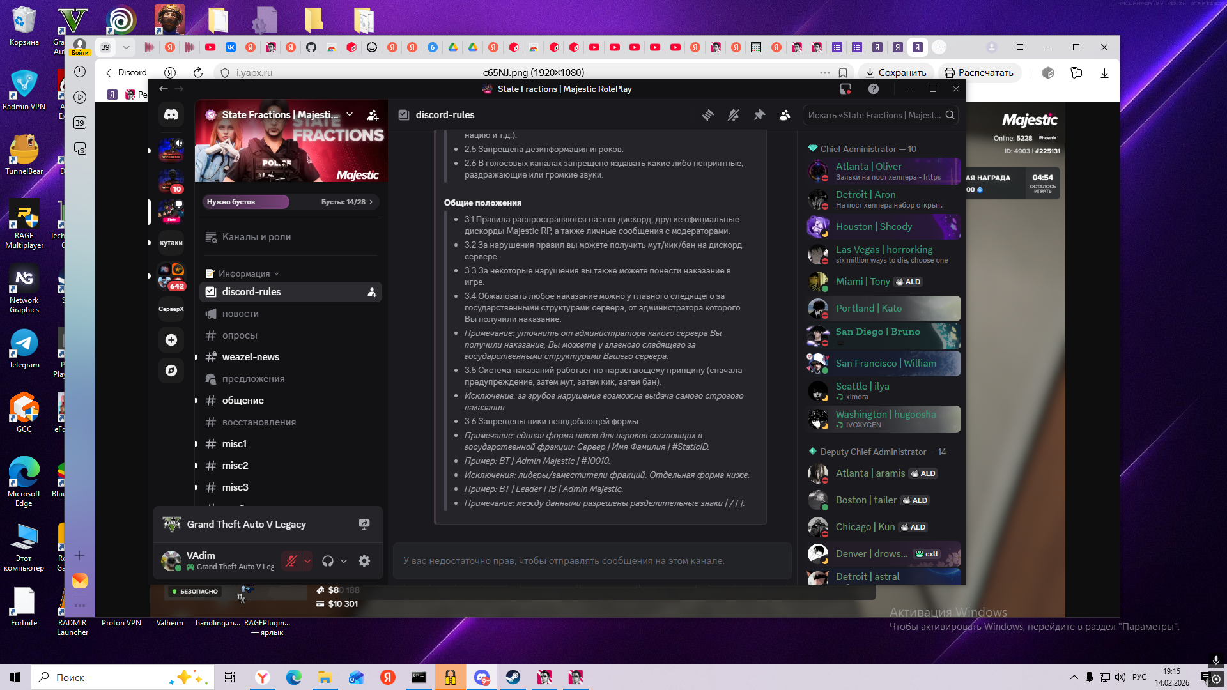Hide the member list panel
Screen dimensions: 1227x690
pyautogui.click(x=785, y=115)
